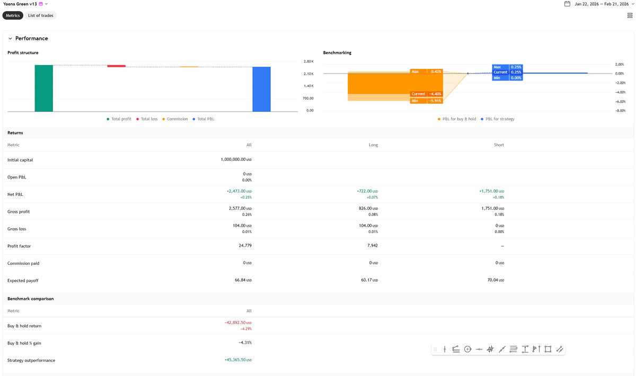Click the Buy & hold % gain −4.31%
This screenshot has height=376, width=636.
pyautogui.click(x=245, y=343)
